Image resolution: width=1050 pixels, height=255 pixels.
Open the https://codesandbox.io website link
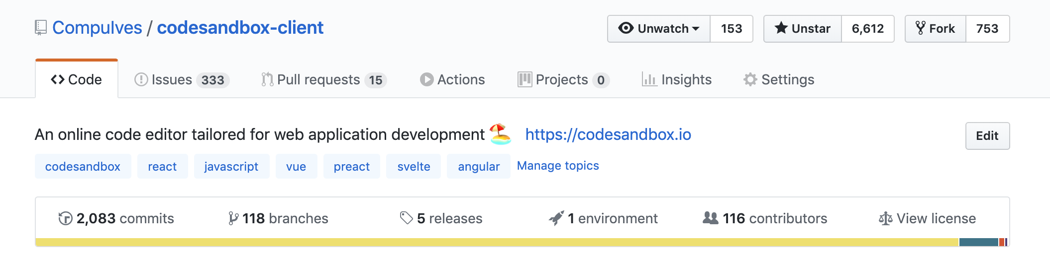[x=608, y=134]
